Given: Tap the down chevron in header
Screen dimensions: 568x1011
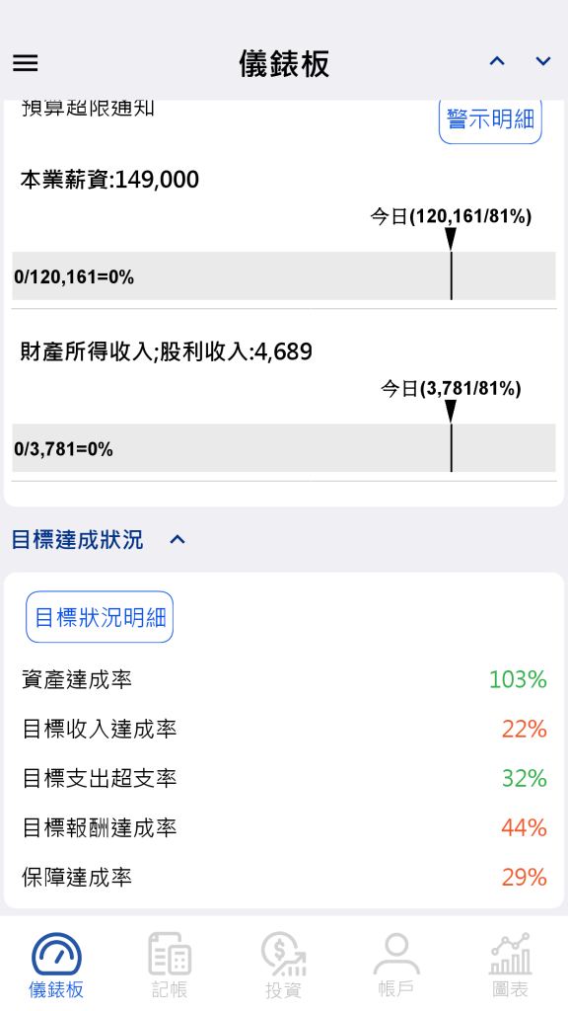Looking at the screenshot, I should pyautogui.click(x=543, y=61).
